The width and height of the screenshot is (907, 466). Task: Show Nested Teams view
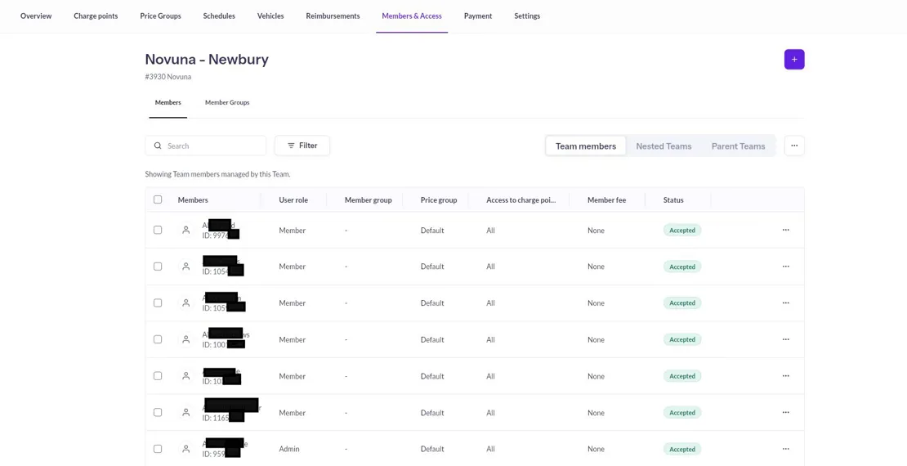pos(663,146)
